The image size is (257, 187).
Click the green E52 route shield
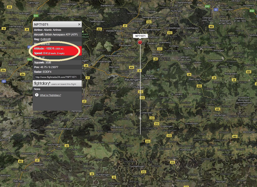pos(207,6)
